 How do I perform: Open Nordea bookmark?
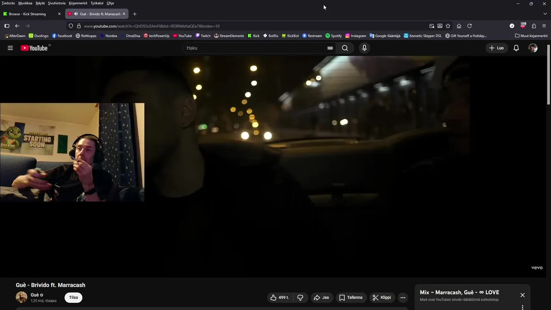[108, 36]
